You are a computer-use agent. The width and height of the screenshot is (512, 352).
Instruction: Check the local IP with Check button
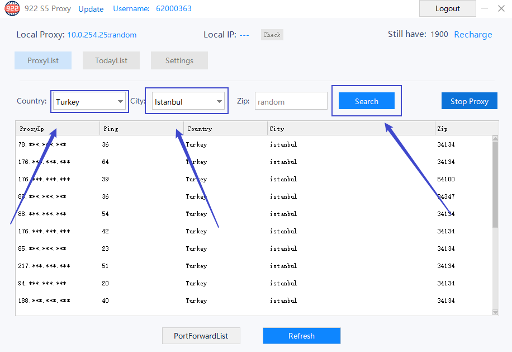[272, 35]
